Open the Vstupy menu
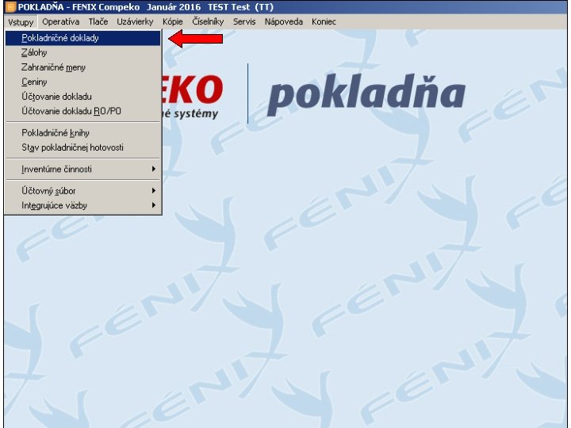571x428 pixels. pos(21,22)
